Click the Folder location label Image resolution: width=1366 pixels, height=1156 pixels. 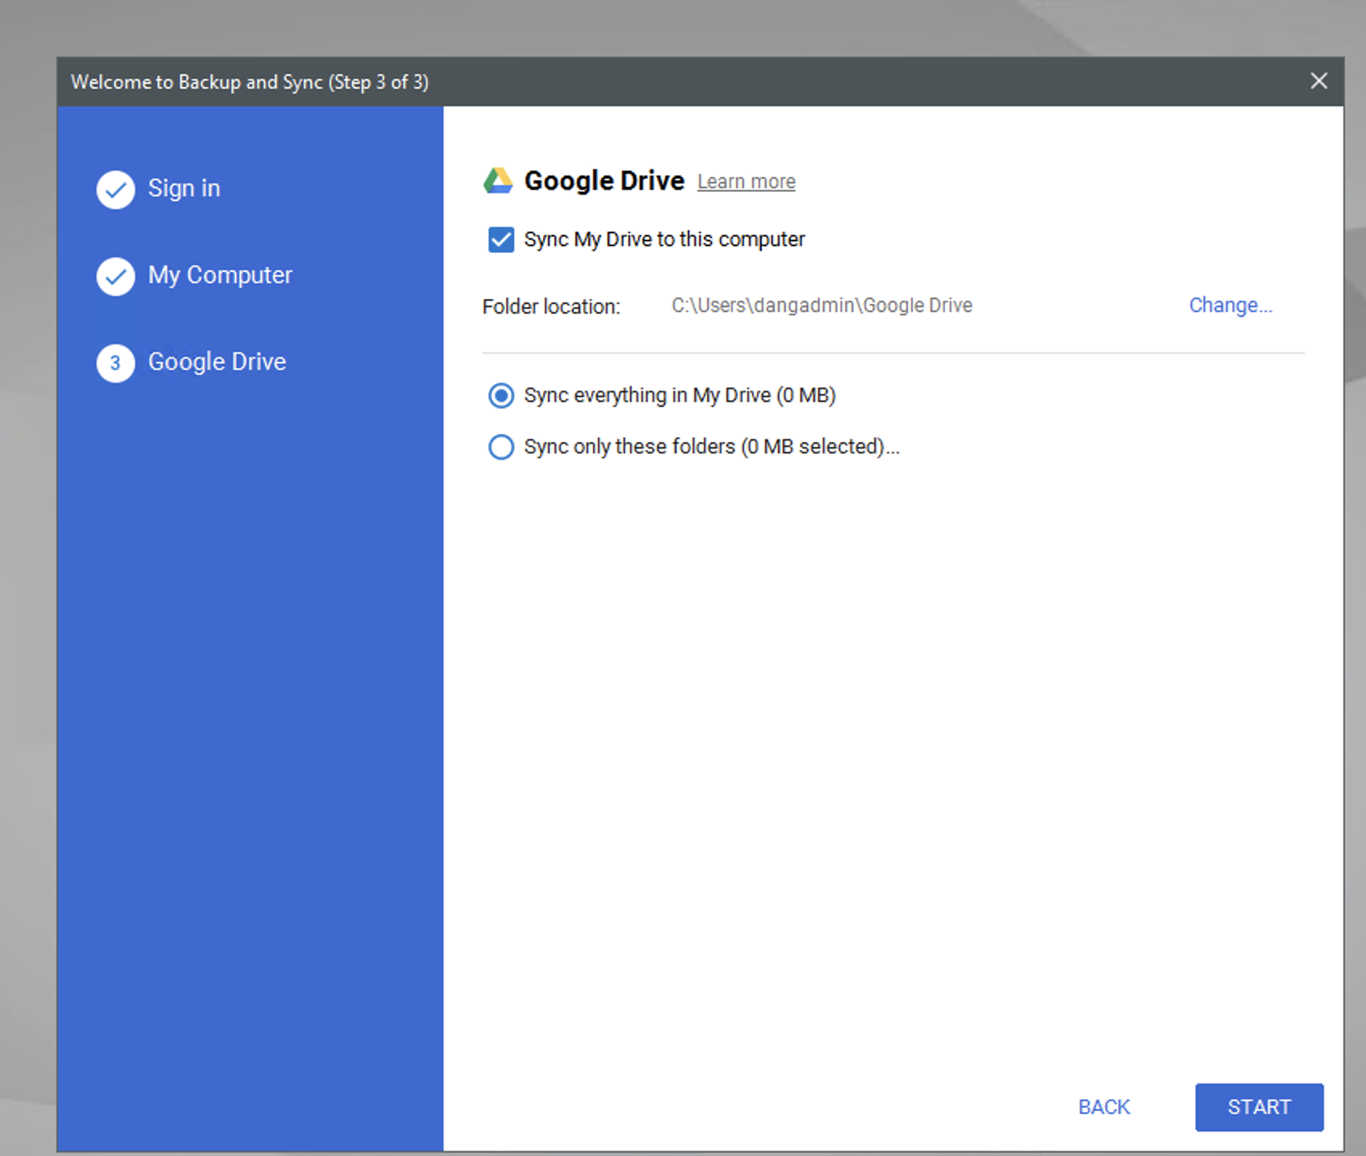(551, 306)
